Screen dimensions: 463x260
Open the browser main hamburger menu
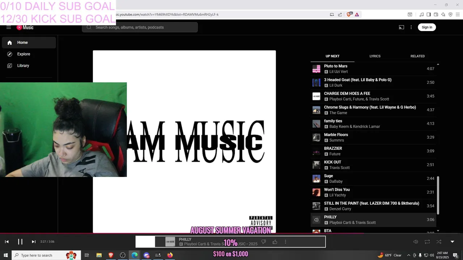[x=458, y=14]
